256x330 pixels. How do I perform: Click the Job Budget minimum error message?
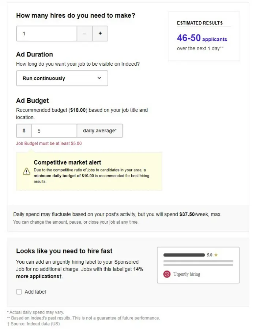pos(49,143)
